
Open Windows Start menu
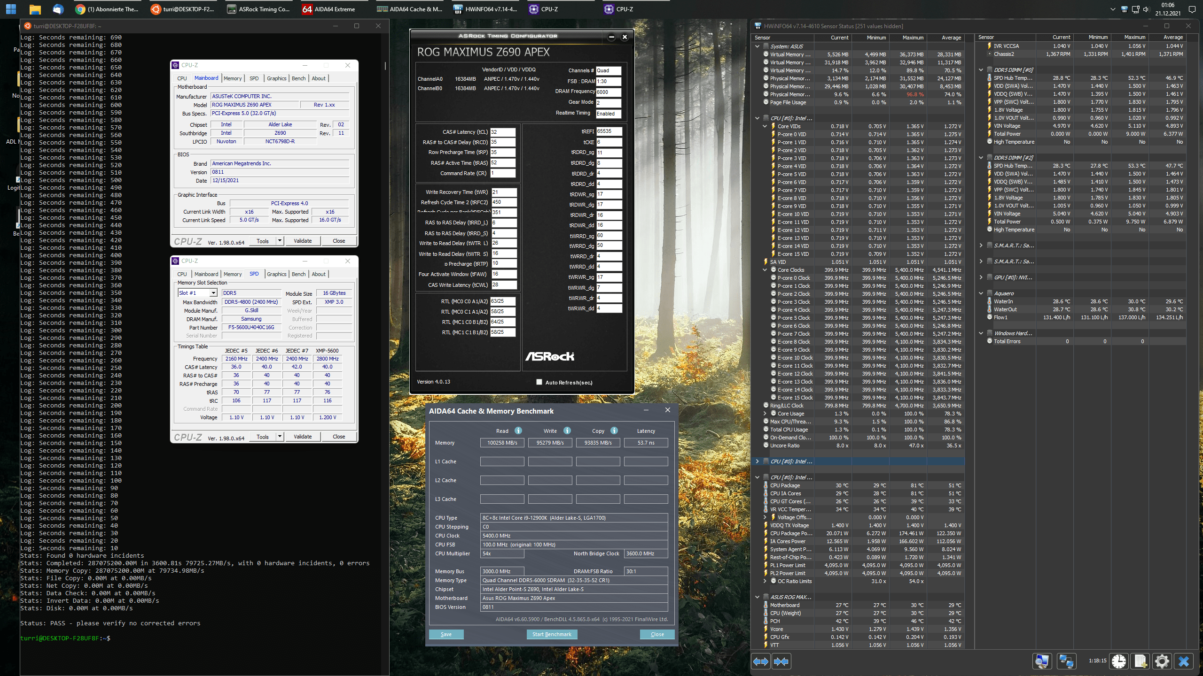pos(11,9)
